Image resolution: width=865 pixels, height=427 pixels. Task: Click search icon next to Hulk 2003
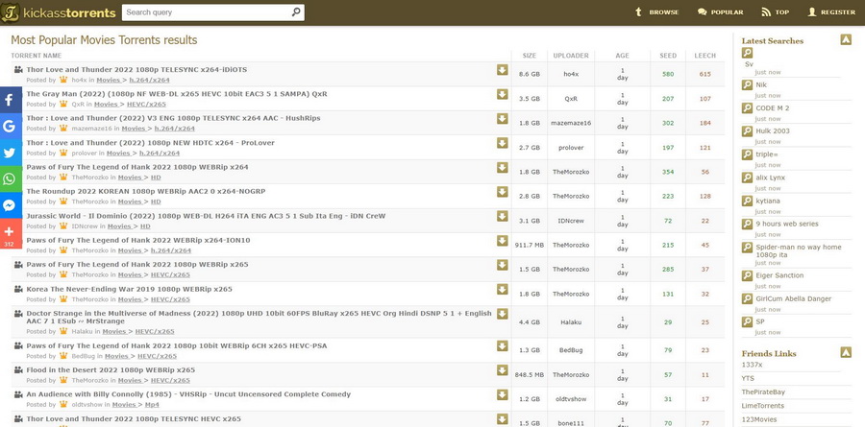(748, 130)
